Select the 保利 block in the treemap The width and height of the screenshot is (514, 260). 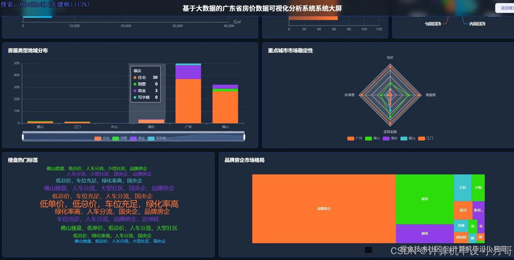(425, 199)
